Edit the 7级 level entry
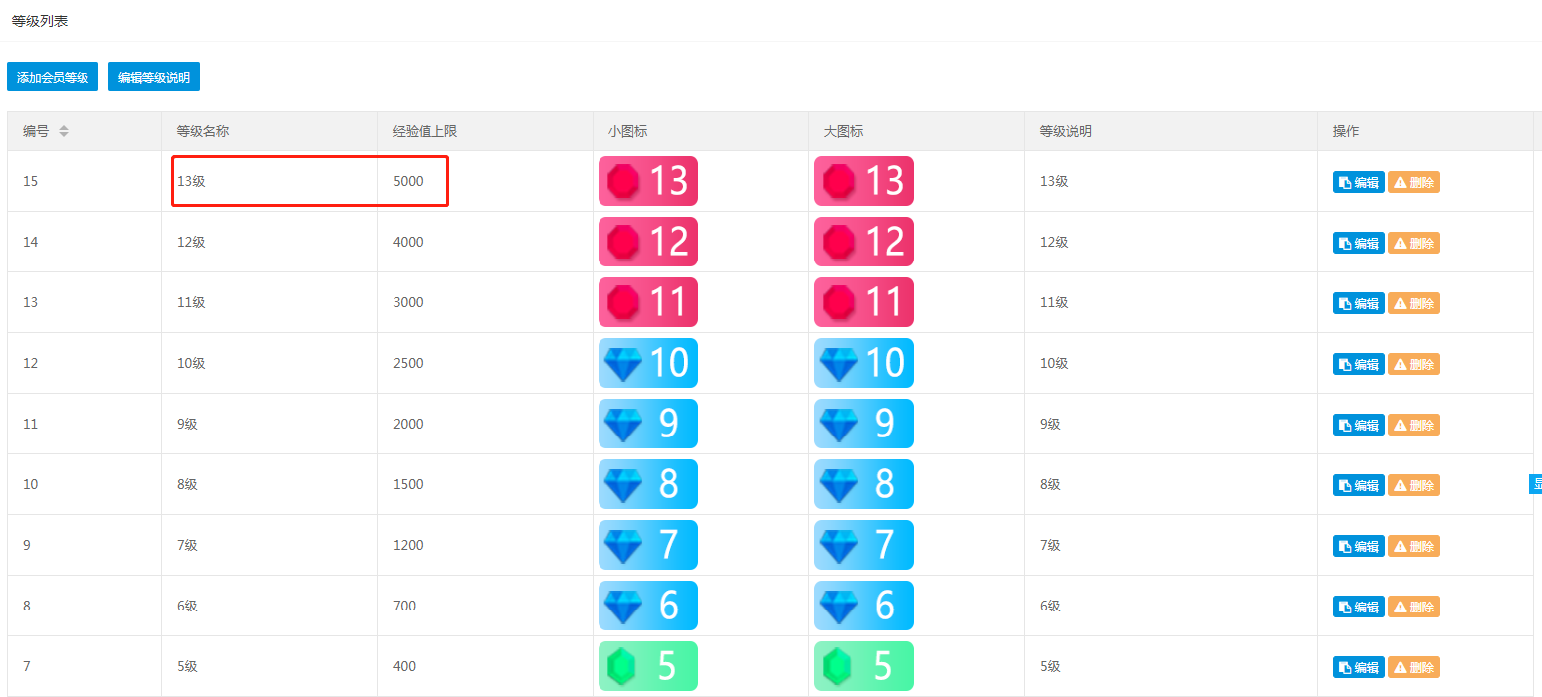 [x=1358, y=546]
